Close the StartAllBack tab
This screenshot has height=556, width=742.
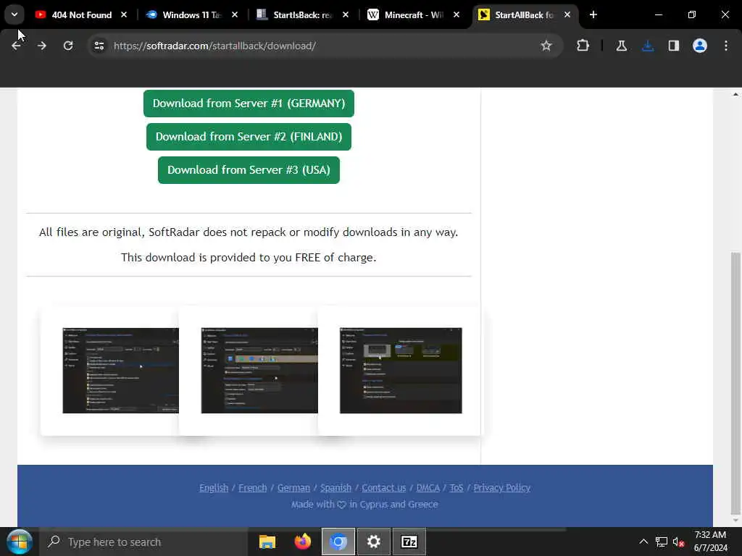point(567,15)
